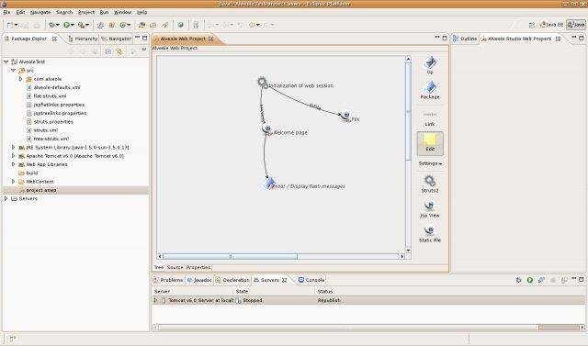Screen dimensions: 588x346
Task: Select the build folder
Action: point(32,173)
